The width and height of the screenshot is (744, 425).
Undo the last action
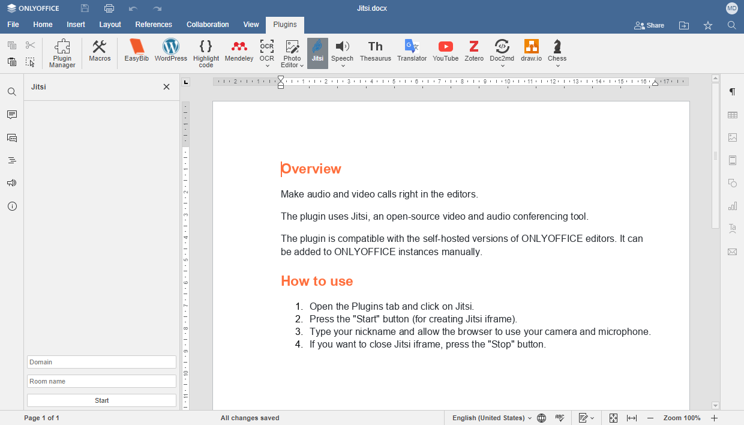click(133, 8)
